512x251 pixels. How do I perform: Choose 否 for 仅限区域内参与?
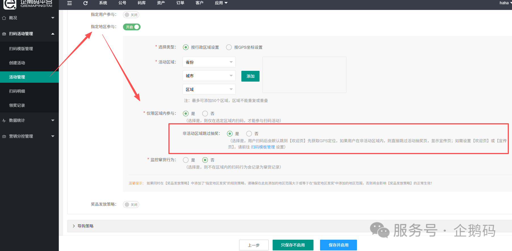tap(205, 114)
